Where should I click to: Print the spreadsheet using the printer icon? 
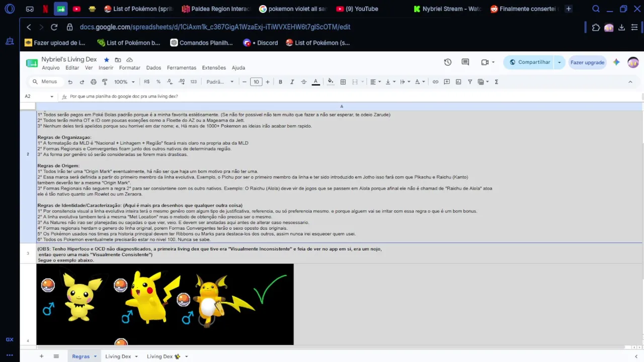(x=93, y=82)
